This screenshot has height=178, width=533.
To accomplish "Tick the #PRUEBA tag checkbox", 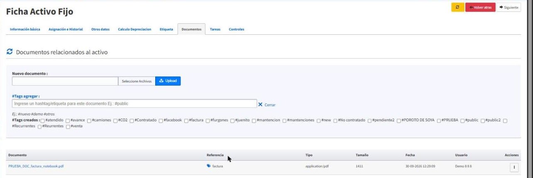I will coord(439,120).
